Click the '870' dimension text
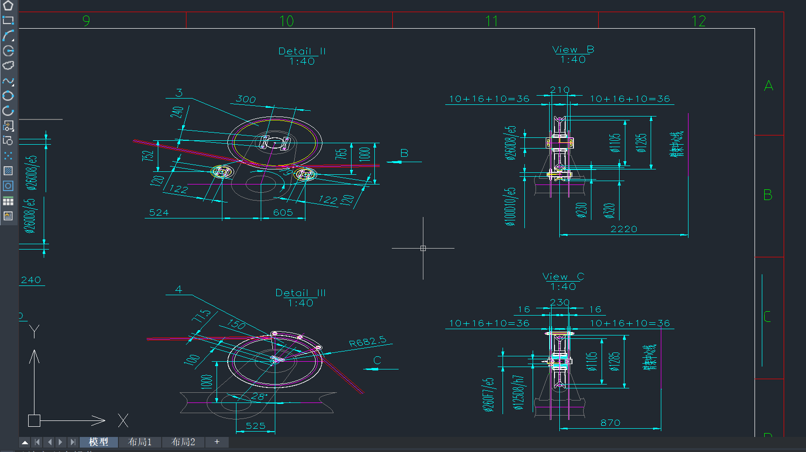Screen dimensions: 806x452 click(x=610, y=423)
